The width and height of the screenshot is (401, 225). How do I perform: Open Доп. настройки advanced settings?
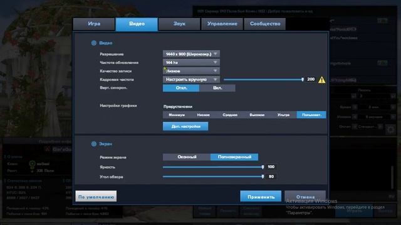pyautogui.click(x=185, y=126)
